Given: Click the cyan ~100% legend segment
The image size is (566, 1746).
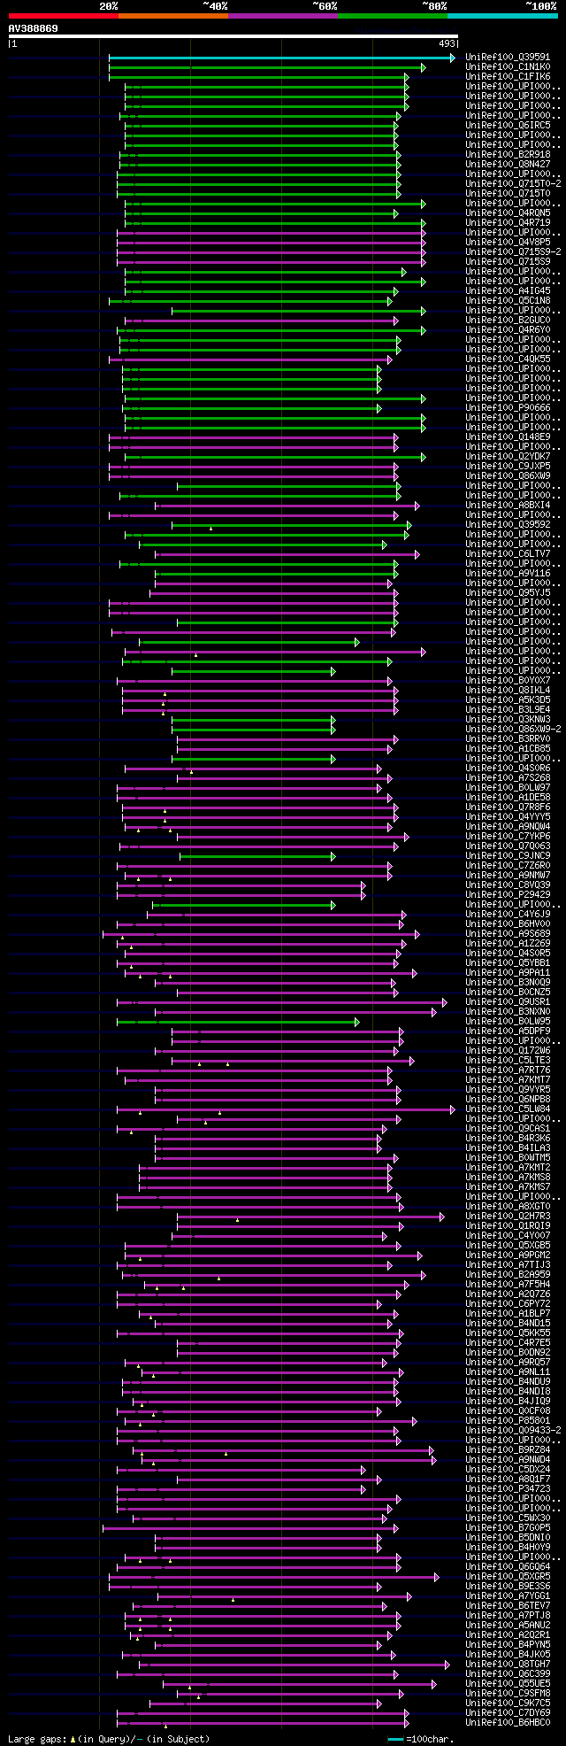Looking at the screenshot, I should click(502, 16).
